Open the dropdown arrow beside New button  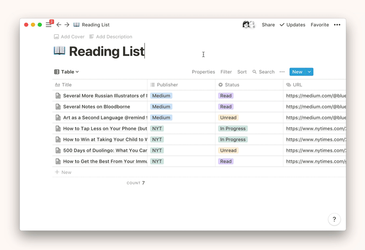pyautogui.click(x=309, y=72)
